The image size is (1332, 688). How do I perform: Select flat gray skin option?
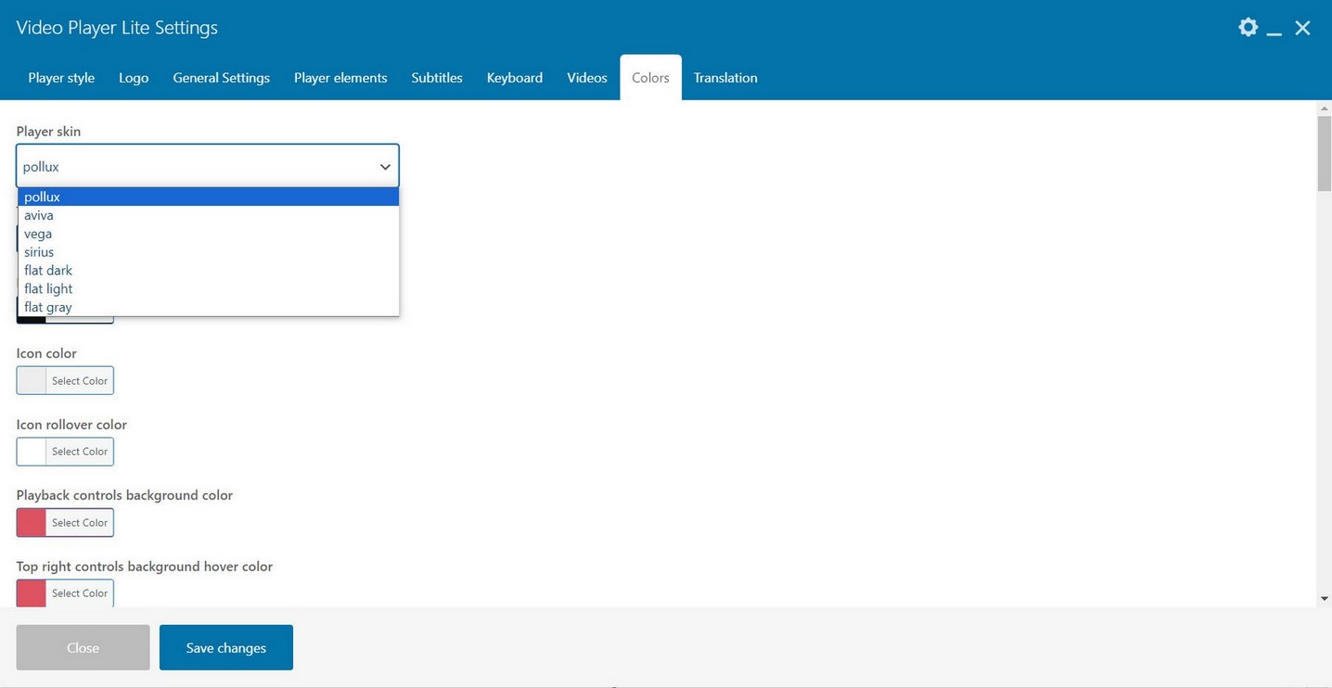(48, 307)
